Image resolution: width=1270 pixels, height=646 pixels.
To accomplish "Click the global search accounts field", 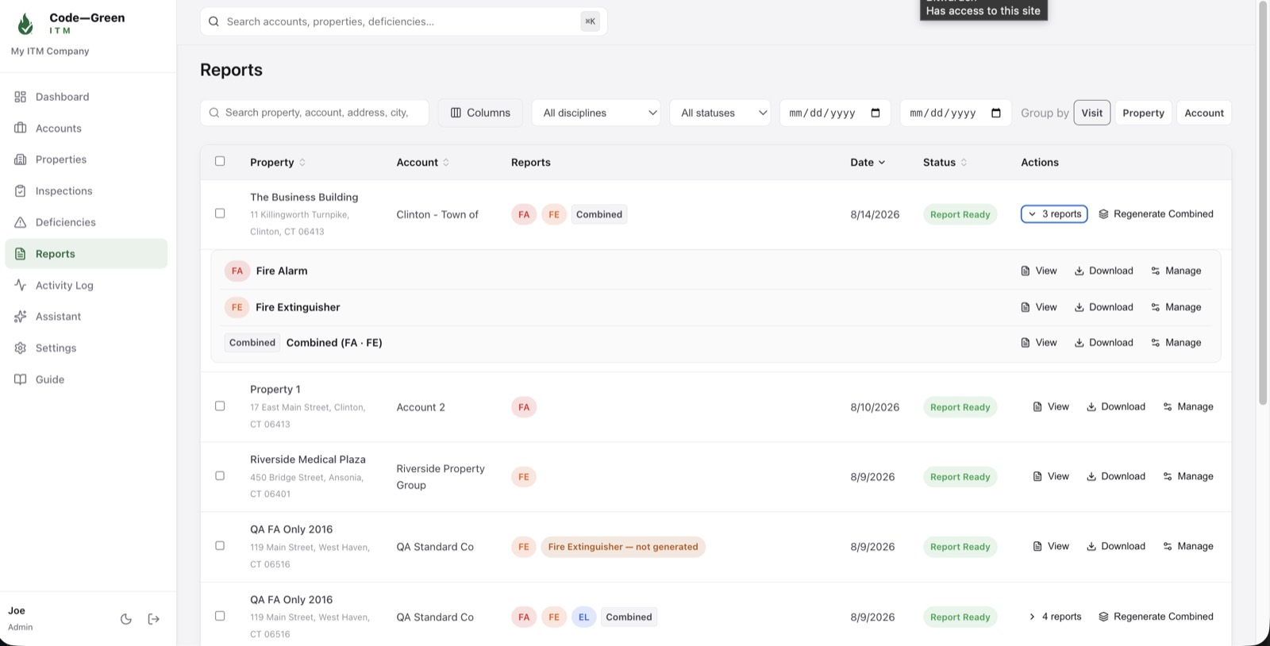I will [404, 21].
